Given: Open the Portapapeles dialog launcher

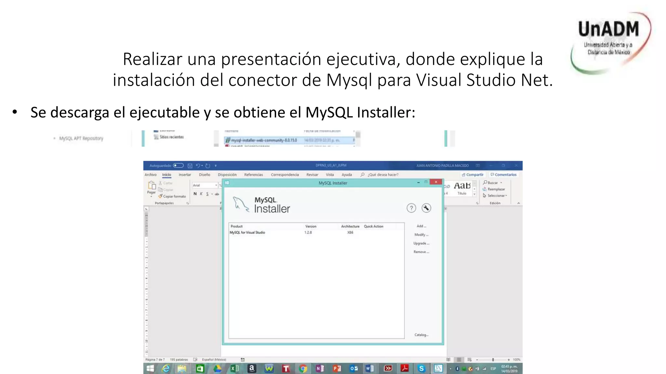Looking at the screenshot, I should pyautogui.click(x=188, y=203).
